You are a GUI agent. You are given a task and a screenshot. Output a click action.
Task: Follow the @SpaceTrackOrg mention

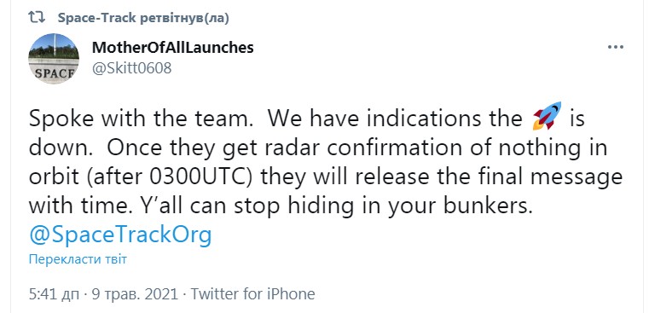tap(120, 235)
